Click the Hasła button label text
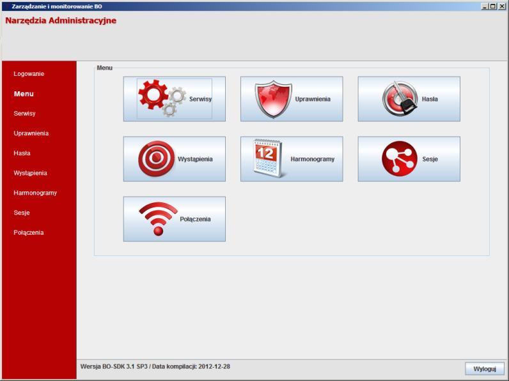The width and height of the screenshot is (509, 381). pos(430,99)
